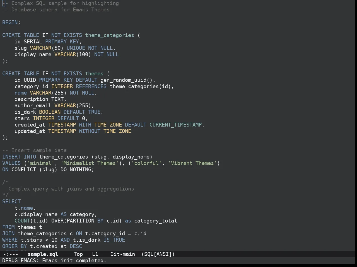Click the t.name column reference
The image size is (357, 267).
click(24, 208)
